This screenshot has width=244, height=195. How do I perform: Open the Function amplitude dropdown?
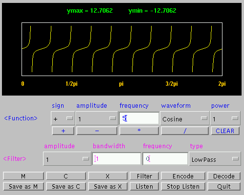[x=97, y=118]
